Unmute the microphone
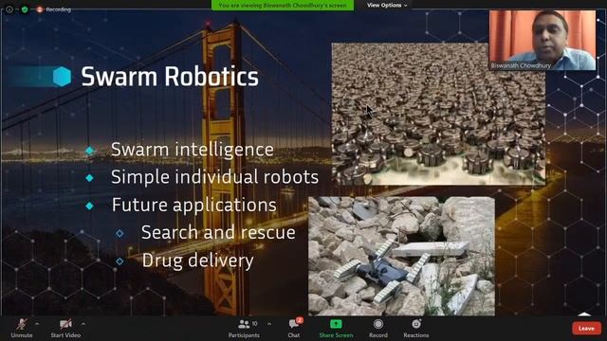Screen dimensions: 607x341 (22, 328)
